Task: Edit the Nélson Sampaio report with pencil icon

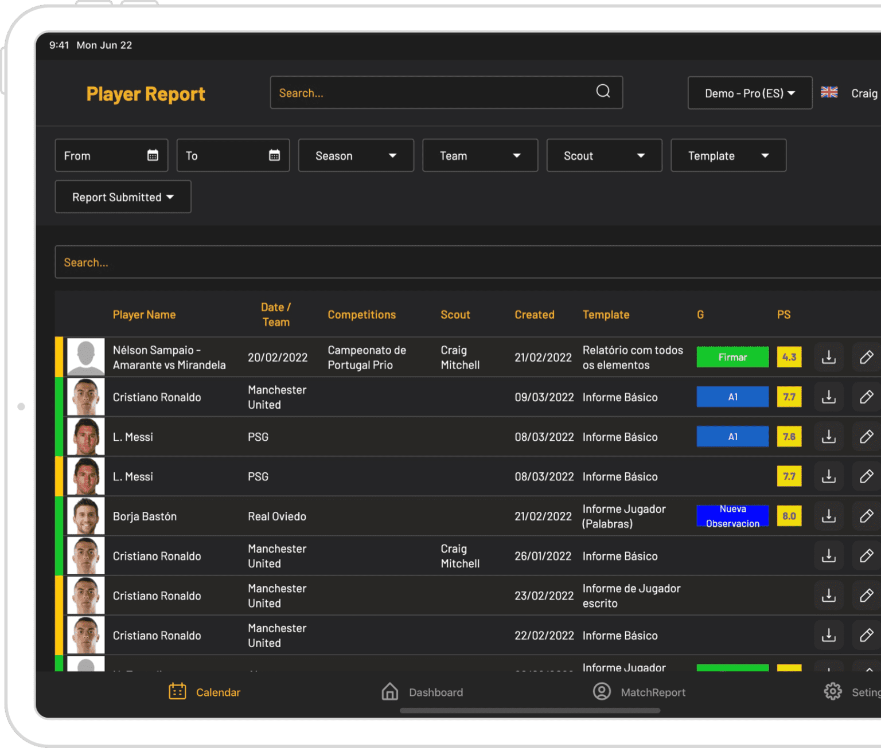Action: (866, 357)
